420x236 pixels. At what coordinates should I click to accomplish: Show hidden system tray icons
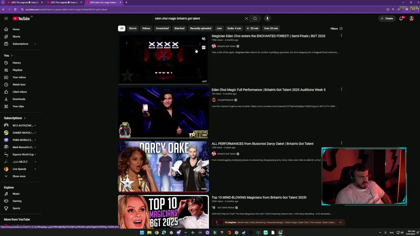click(x=380, y=233)
